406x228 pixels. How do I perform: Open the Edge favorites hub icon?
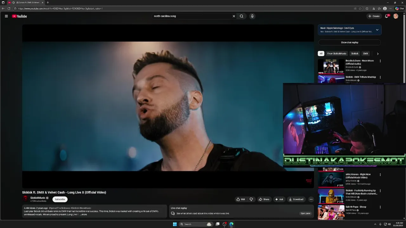[x=379, y=9]
